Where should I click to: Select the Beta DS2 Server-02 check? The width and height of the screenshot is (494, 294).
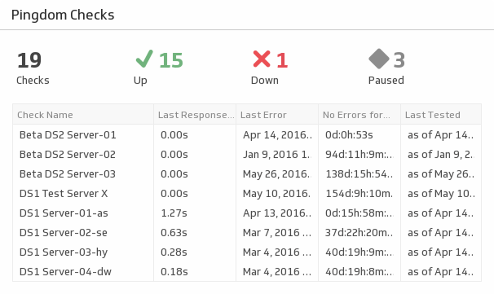pyautogui.click(x=68, y=155)
